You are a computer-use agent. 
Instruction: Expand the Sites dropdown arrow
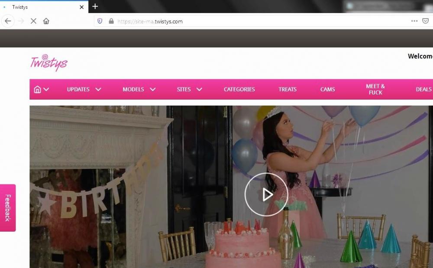(199, 89)
